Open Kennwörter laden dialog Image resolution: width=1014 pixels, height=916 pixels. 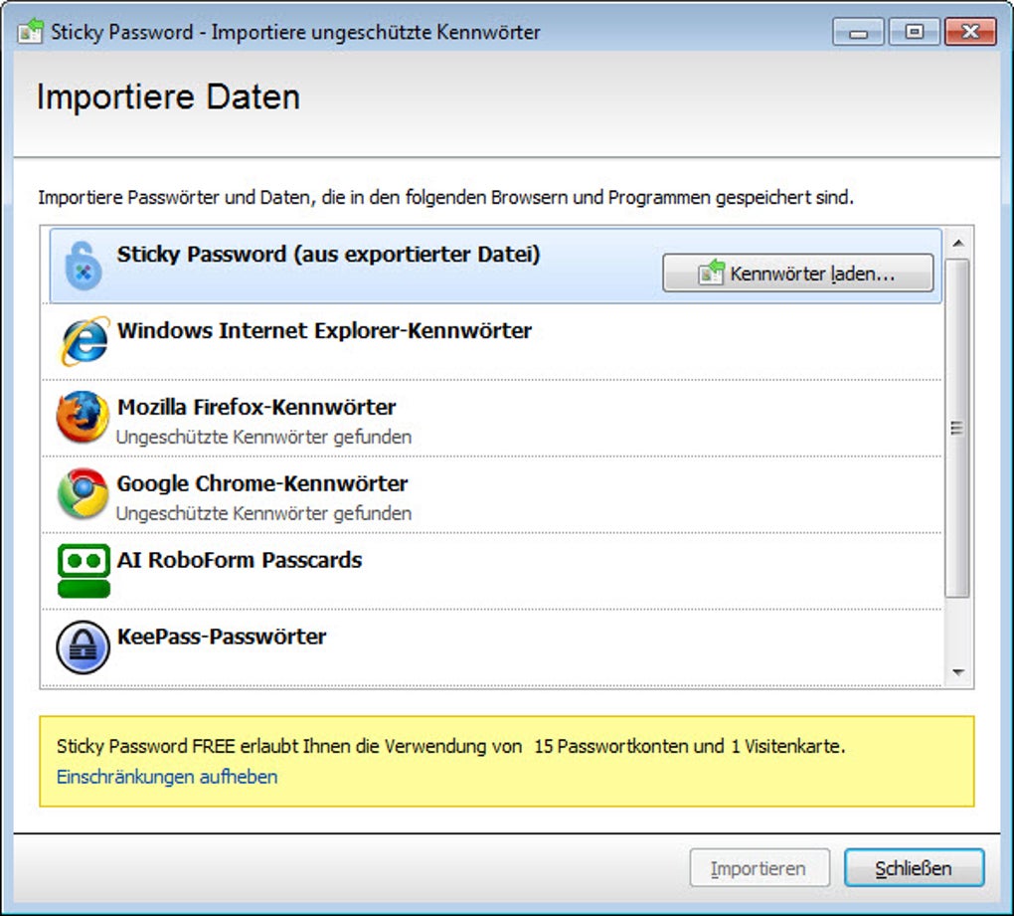point(798,273)
